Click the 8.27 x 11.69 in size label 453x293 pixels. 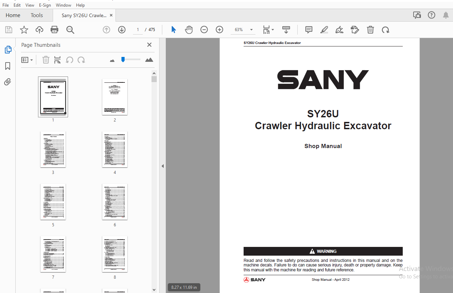[x=184, y=287]
